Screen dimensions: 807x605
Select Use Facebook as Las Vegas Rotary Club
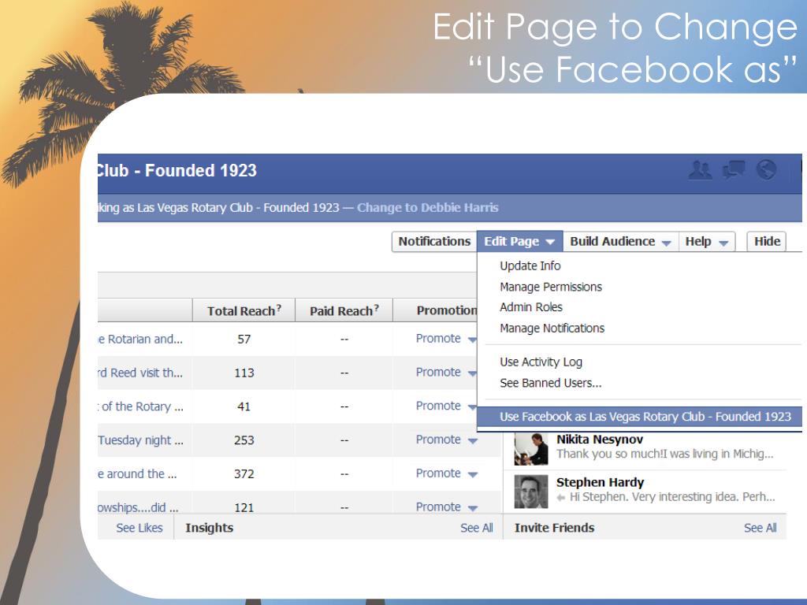tap(639, 417)
